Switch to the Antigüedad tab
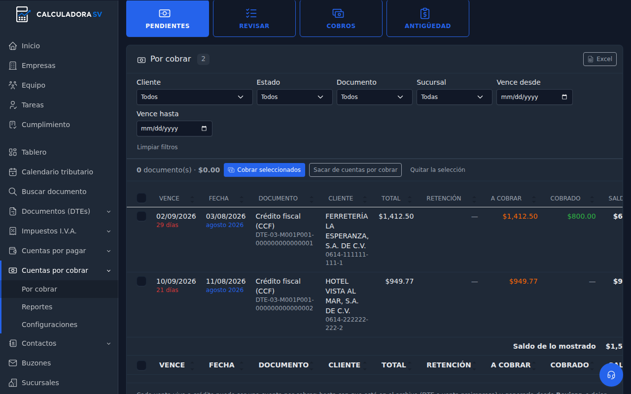631x394 pixels. click(x=428, y=18)
